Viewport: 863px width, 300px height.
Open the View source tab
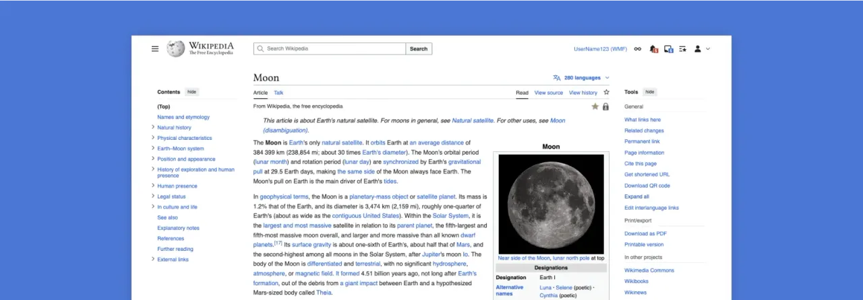coord(548,93)
